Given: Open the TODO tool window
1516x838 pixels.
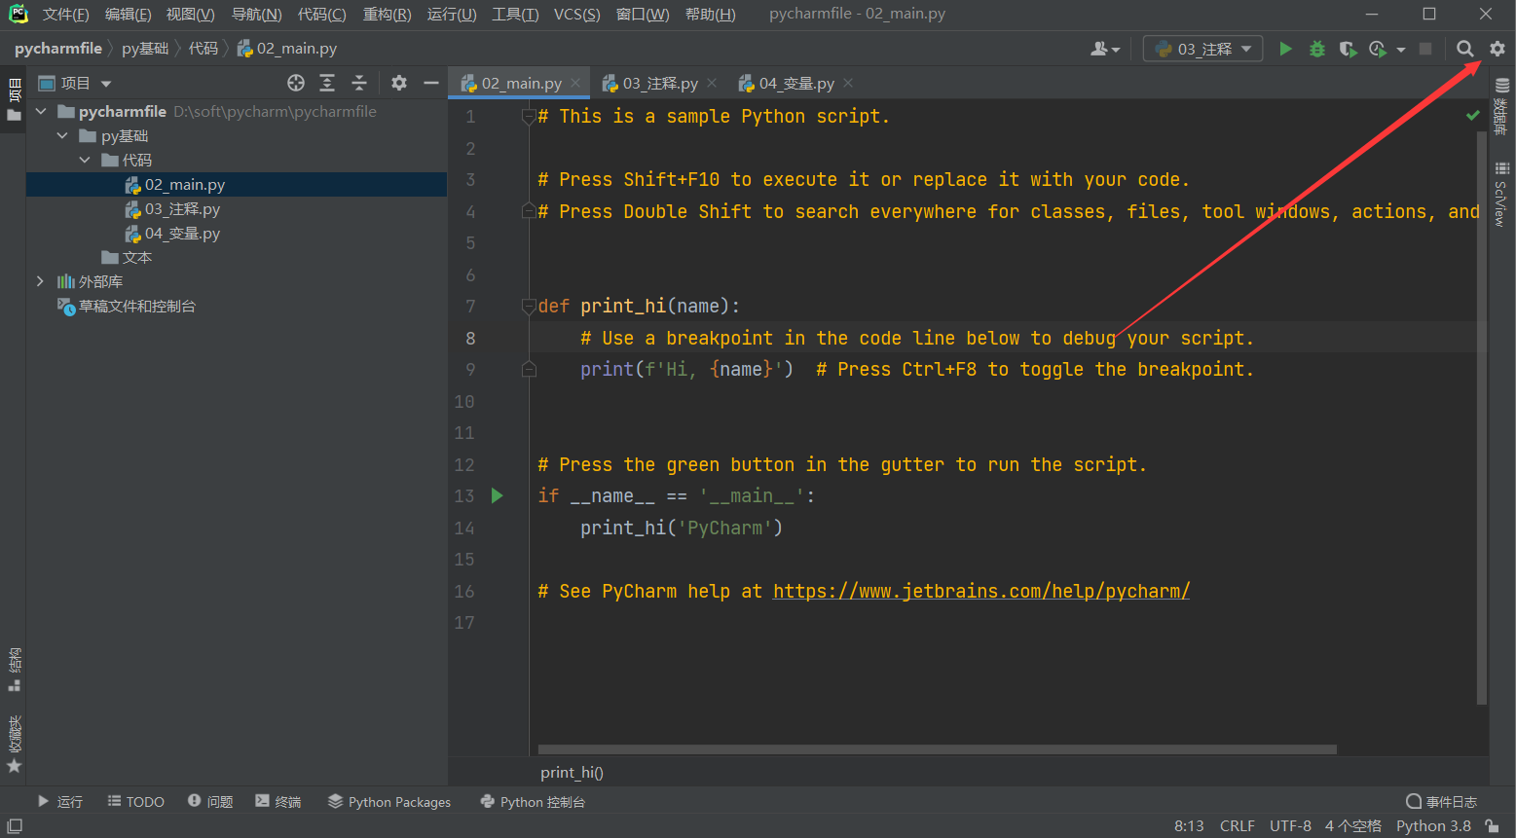Looking at the screenshot, I should [135, 802].
